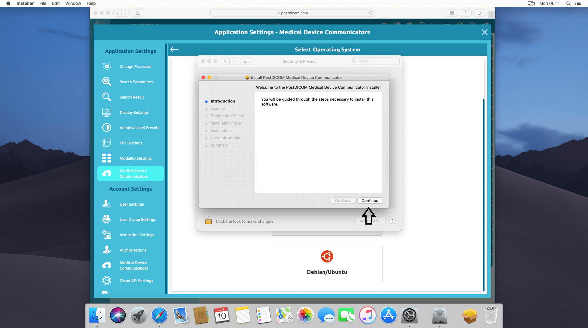Open the FPS Settings icon

click(x=107, y=143)
